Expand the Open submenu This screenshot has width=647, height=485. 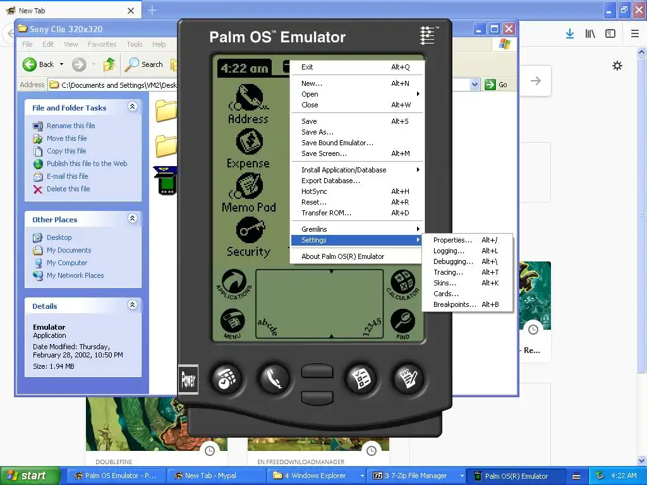click(x=358, y=94)
